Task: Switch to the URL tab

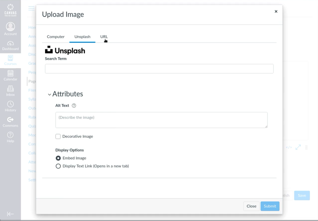Action: (x=104, y=37)
